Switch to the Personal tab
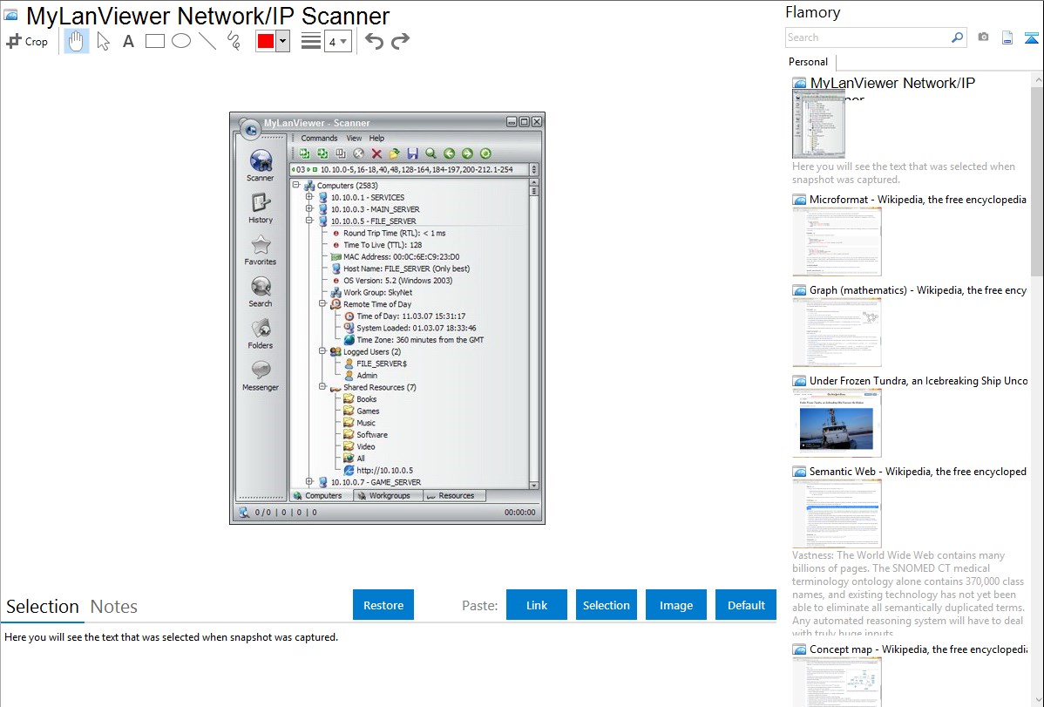Viewport: 1044px width, 707px height. [x=809, y=62]
